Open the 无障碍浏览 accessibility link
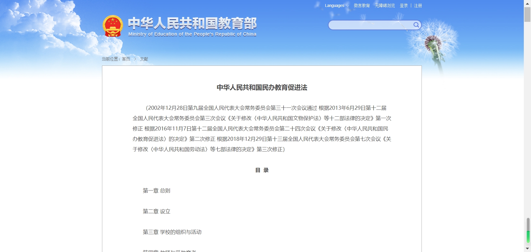Screen dimensions: 531x252 (x=385, y=5)
